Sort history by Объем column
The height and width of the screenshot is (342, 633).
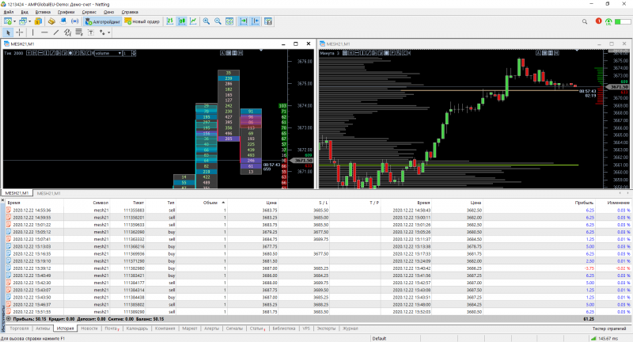pyautogui.click(x=210, y=203)
